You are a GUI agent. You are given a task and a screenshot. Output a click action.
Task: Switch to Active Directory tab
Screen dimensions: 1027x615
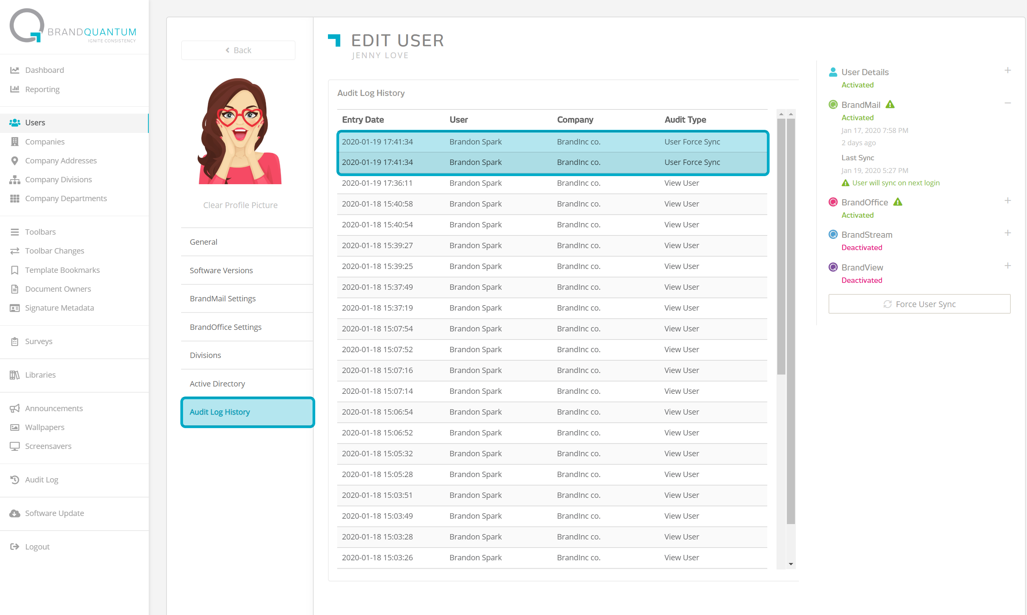click(x=217, y=384)
